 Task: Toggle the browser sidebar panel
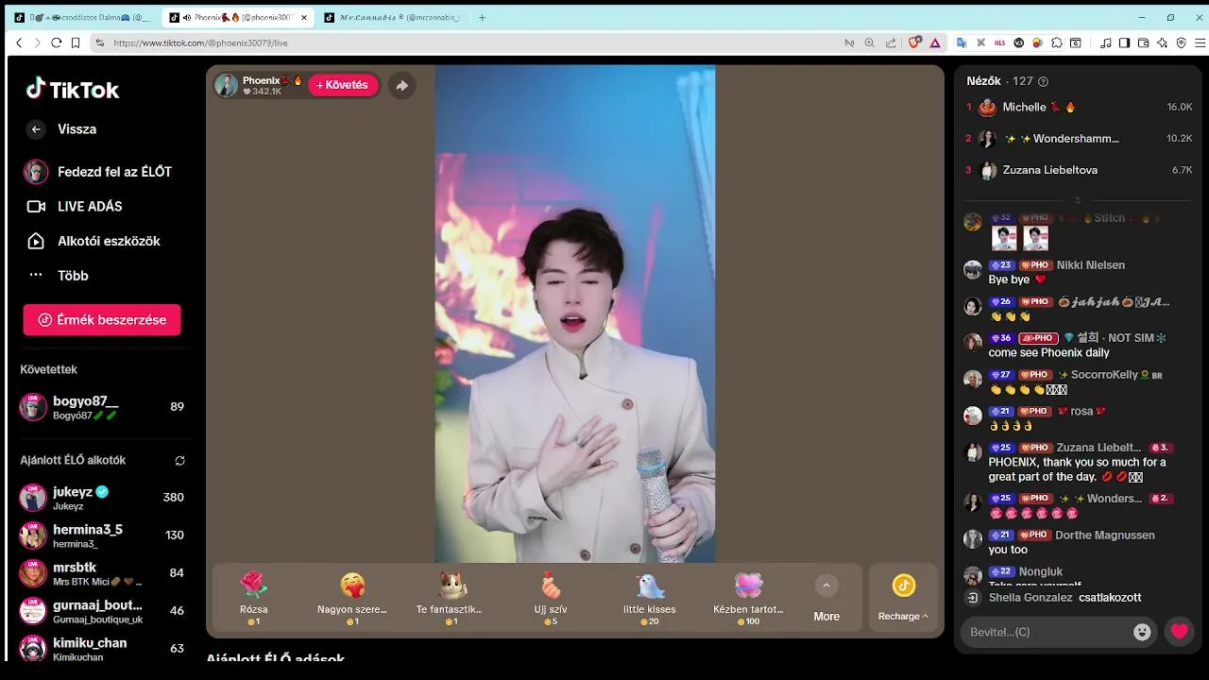(1124, 42)
